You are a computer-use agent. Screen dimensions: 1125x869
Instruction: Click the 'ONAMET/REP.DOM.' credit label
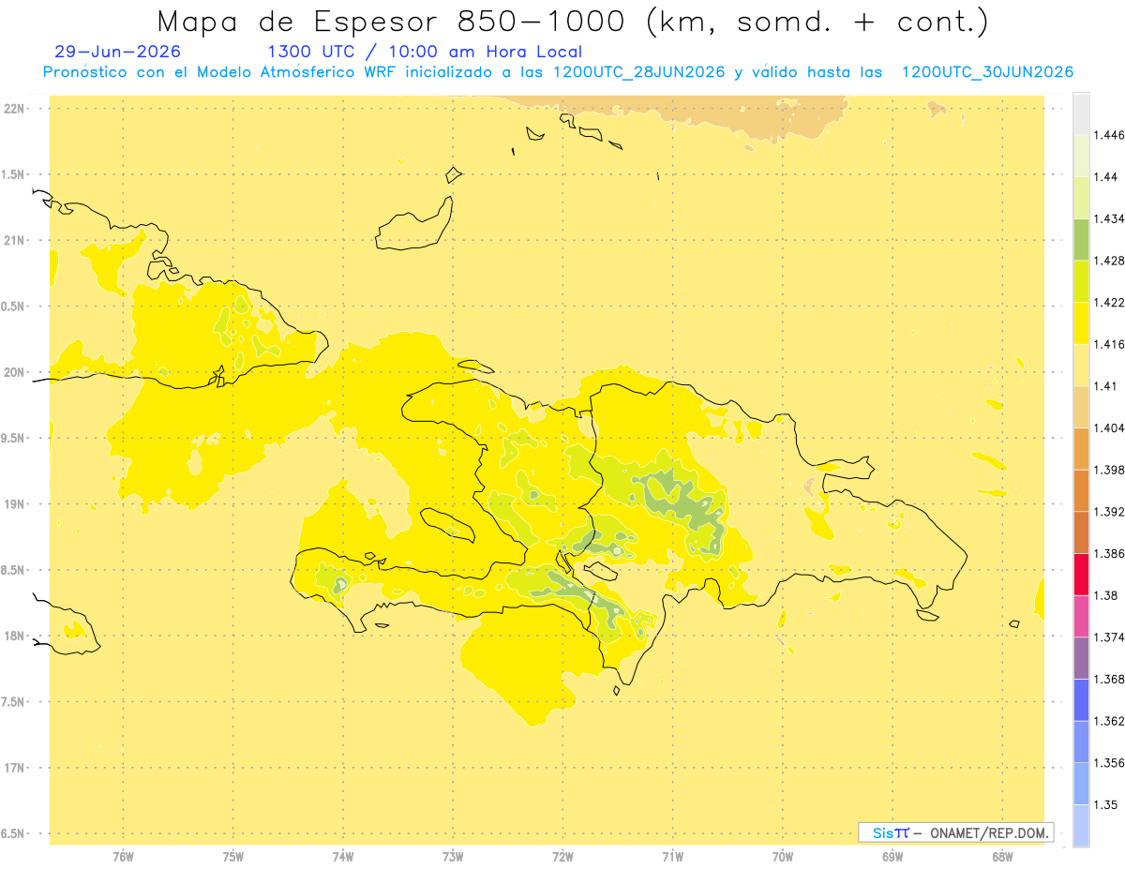click(989, 832)
